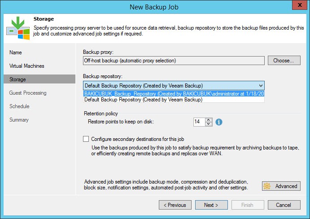Go to the Virtual Machines step
This screenshot has width=310, height=219.
point(26,66)
